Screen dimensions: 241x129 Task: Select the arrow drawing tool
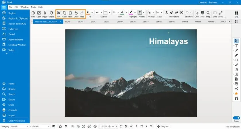click(236, 50)
